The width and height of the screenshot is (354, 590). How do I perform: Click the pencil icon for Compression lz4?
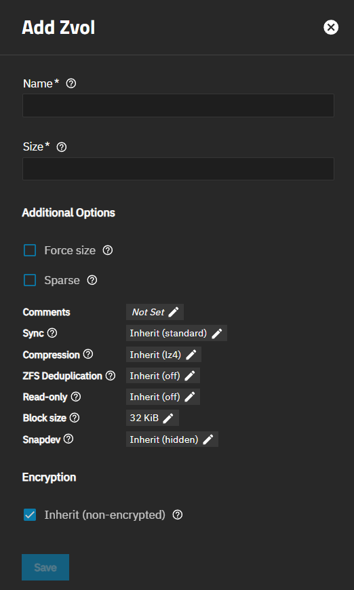(191, 355)
